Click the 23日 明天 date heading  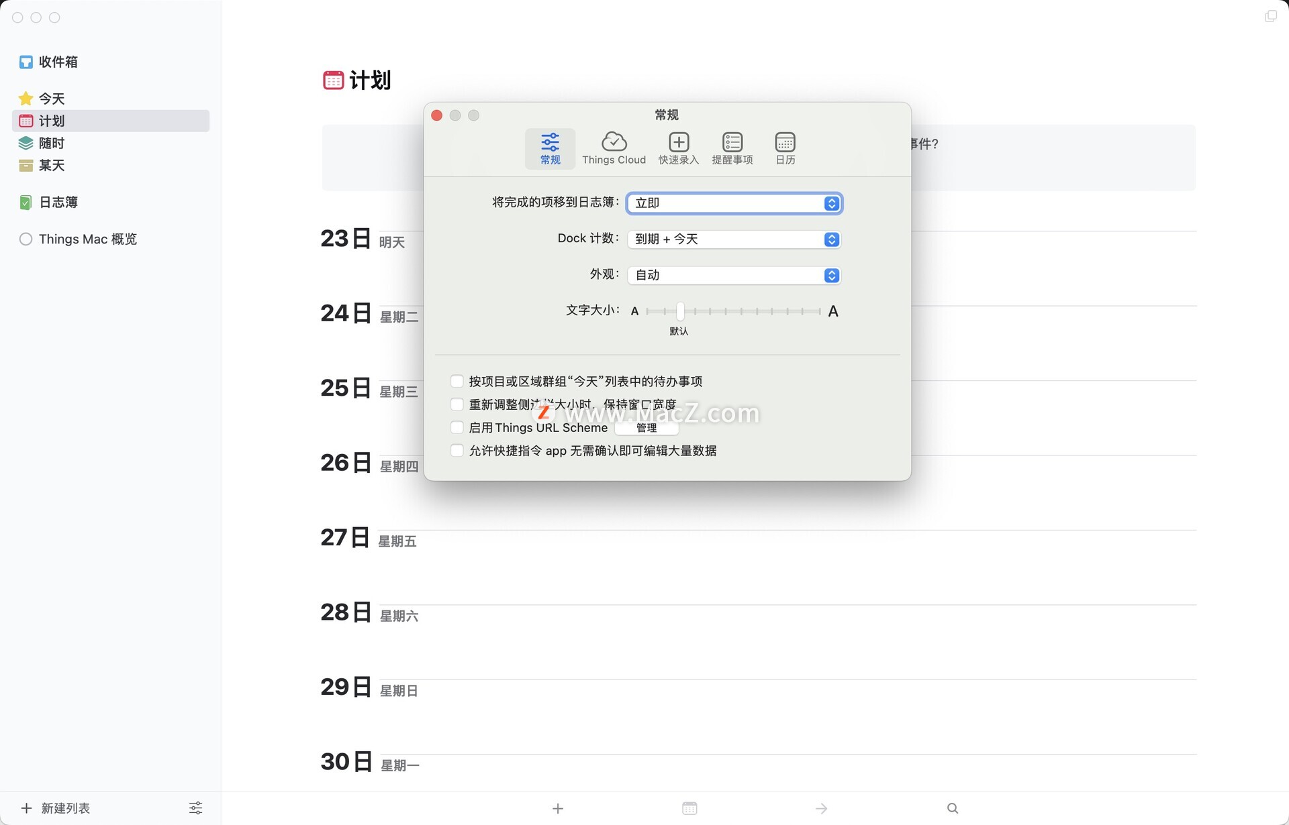point(363,239)
